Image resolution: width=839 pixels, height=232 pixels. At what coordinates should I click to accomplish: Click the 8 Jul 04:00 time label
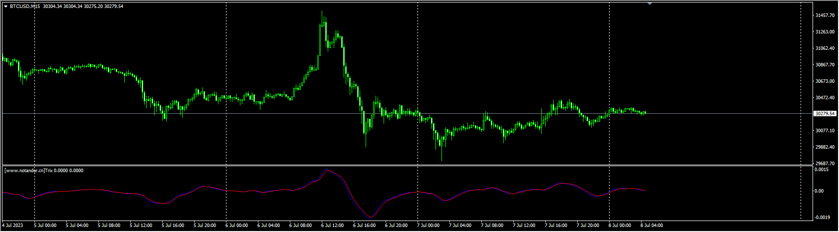tap(652, 226)
